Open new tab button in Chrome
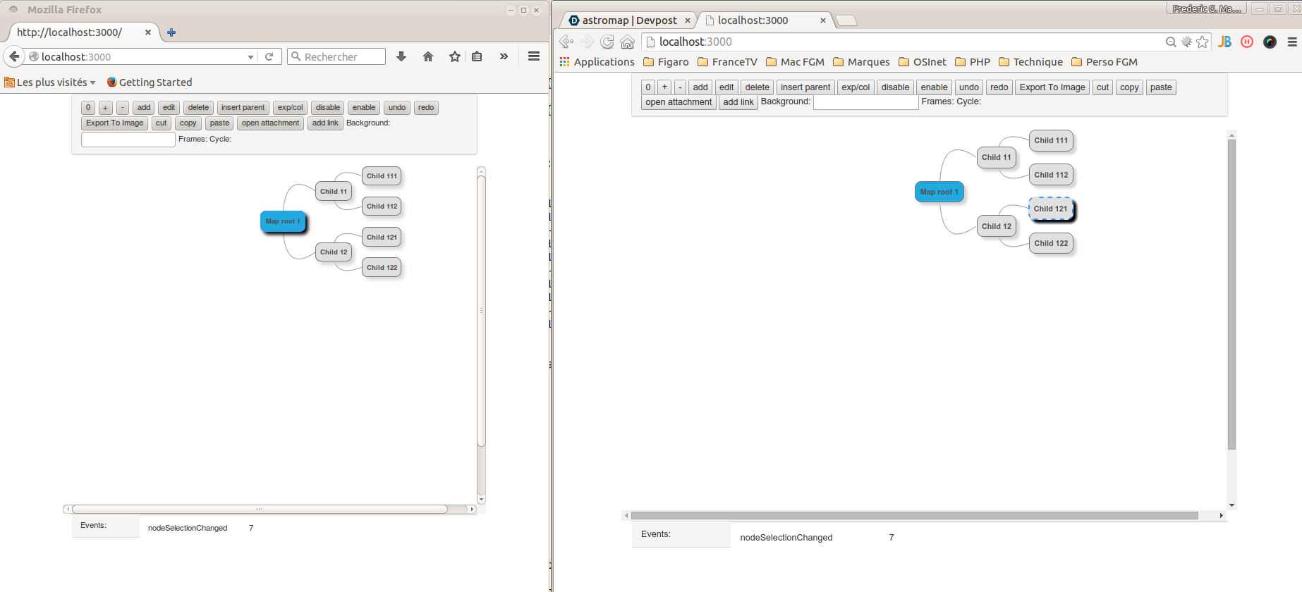Image resolution: width=1302 pixels, height=592 pixels. coord(846,20)
